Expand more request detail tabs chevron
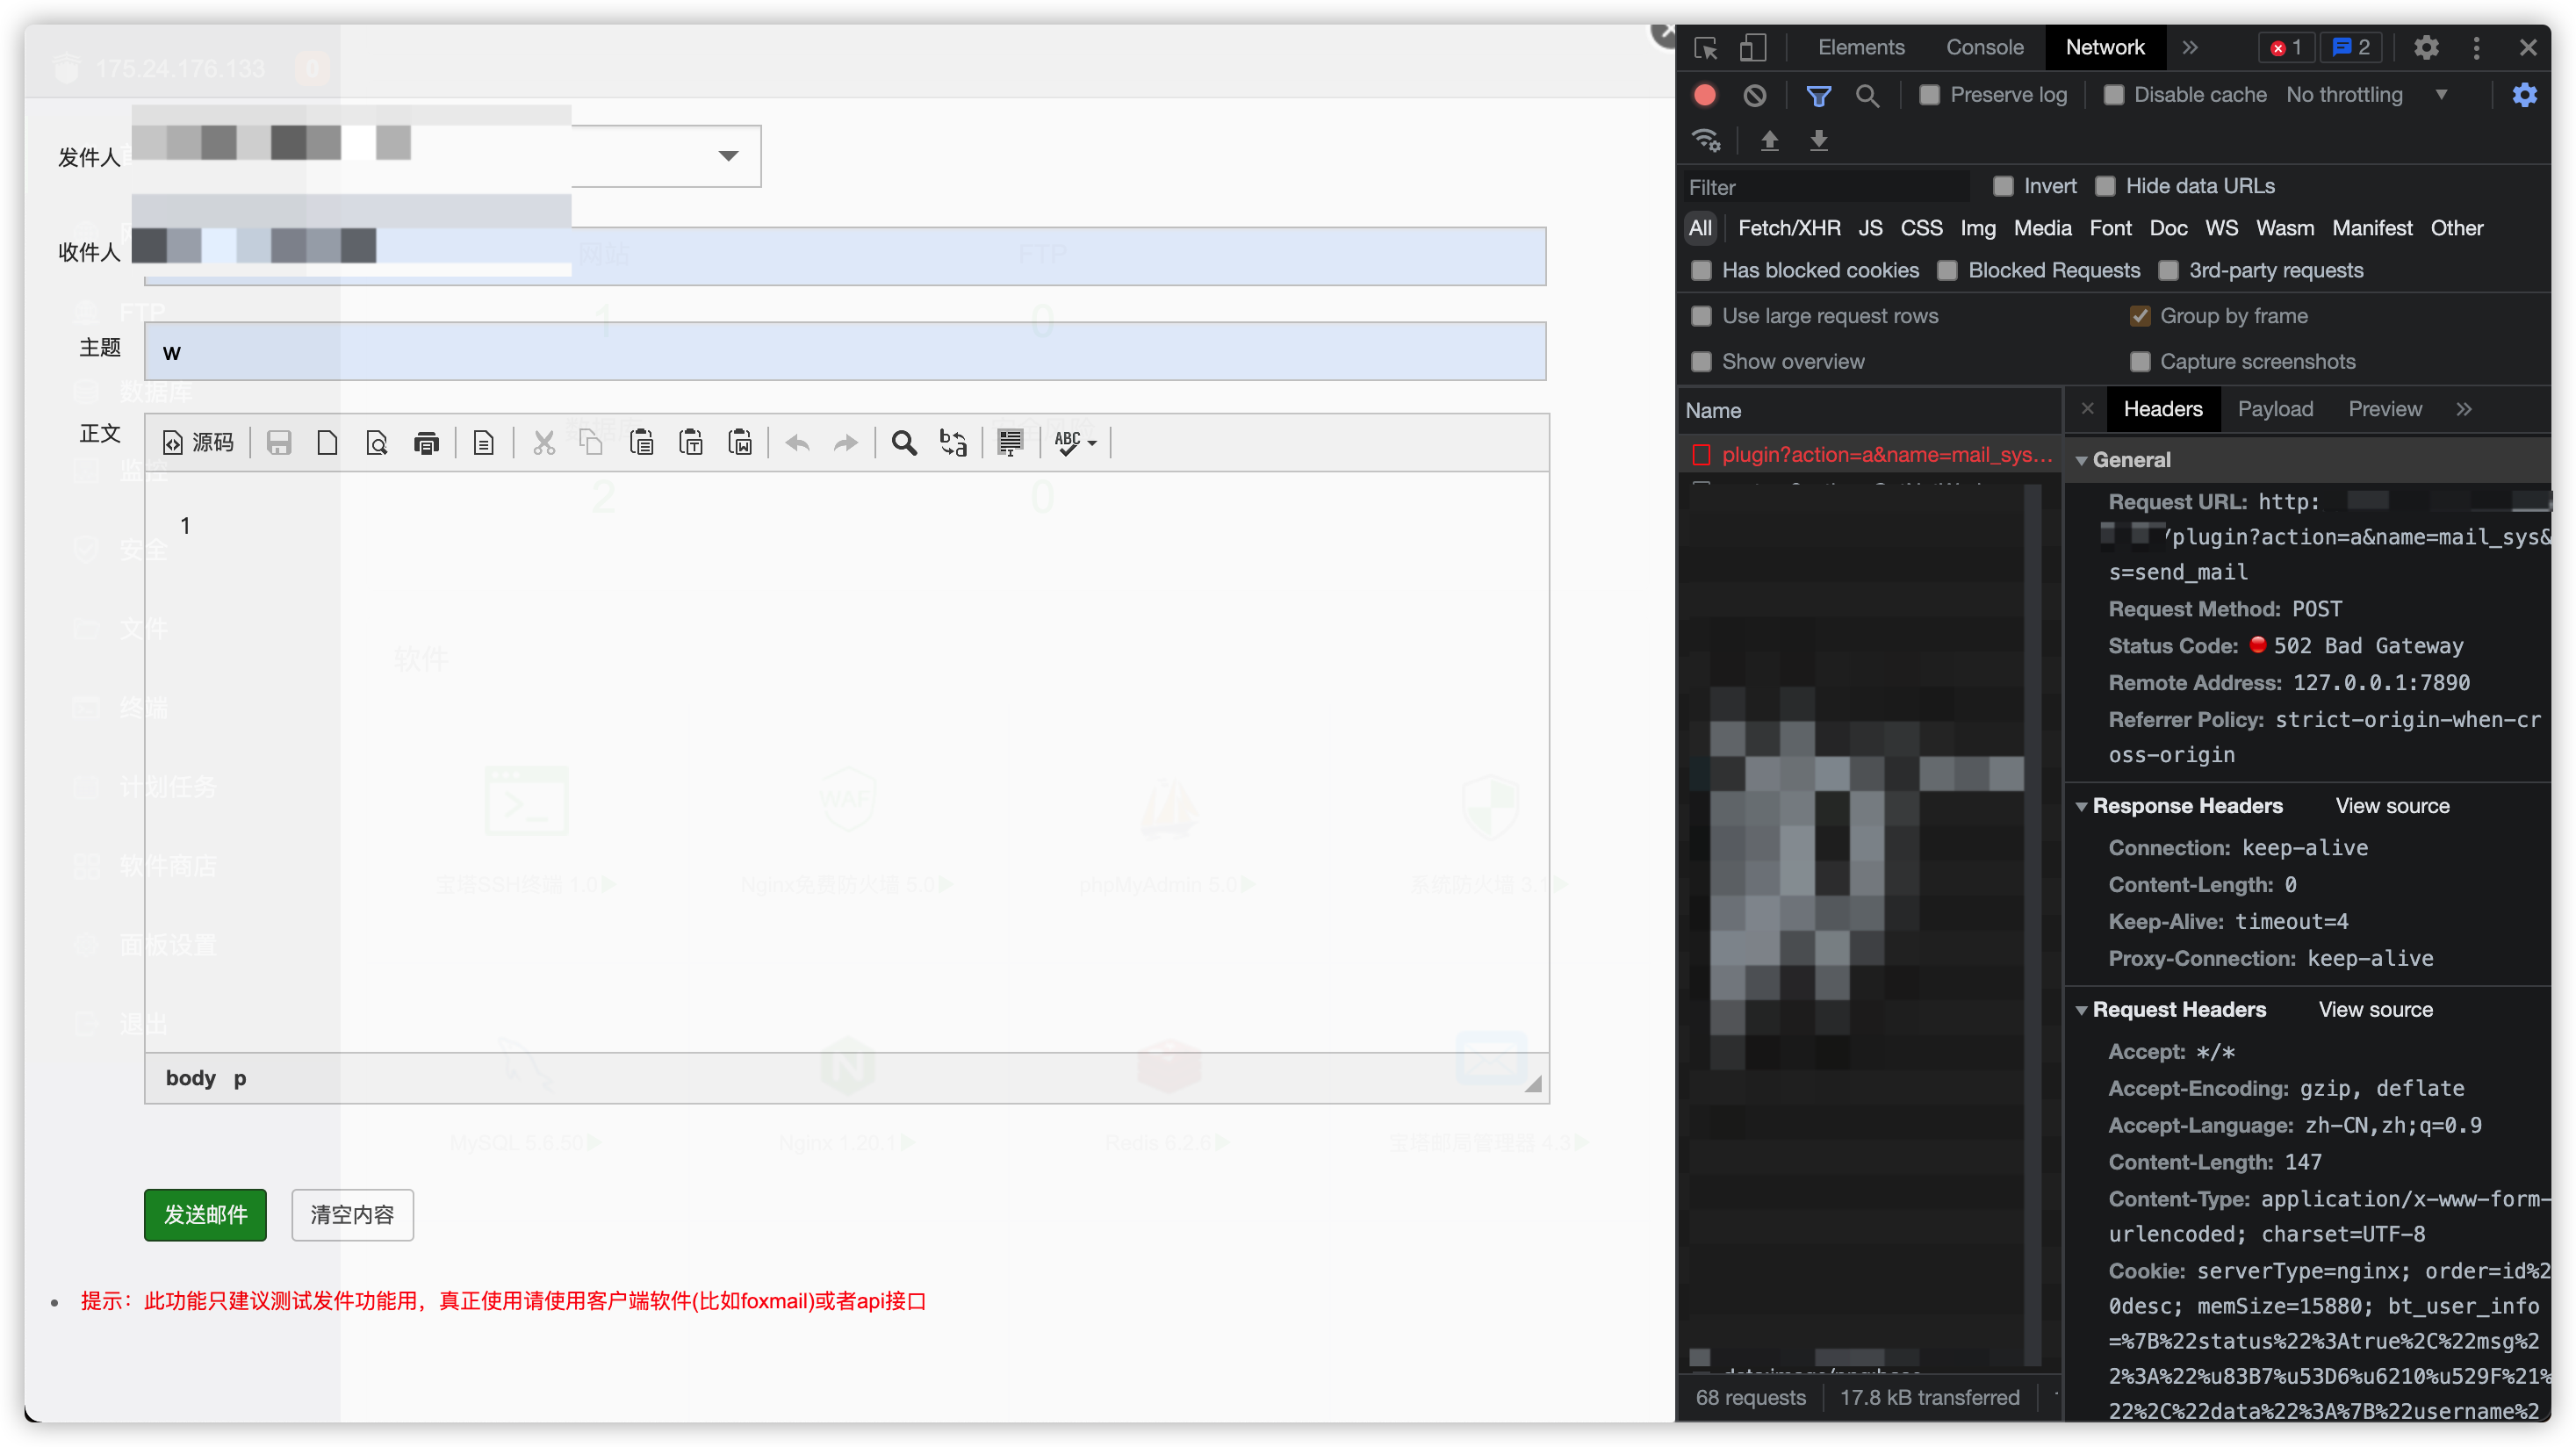This screenshot has height=1447, width=2576. click(2464, 409)
